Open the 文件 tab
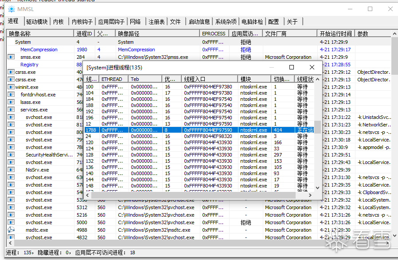Viewport: 398px width, 260px height. coord(176,22)
